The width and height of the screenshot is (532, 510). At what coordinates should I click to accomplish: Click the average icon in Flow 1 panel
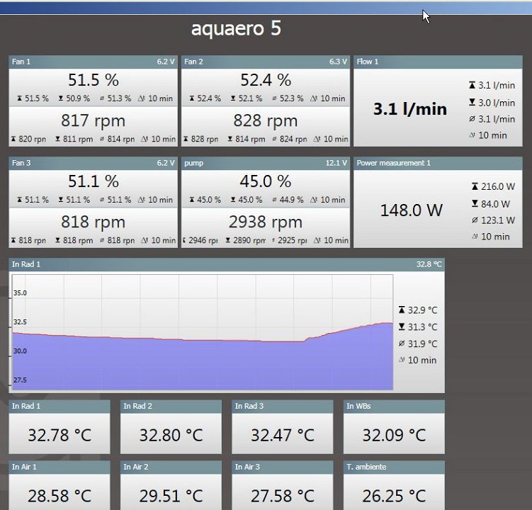pyautogui.click(x=472, y=119)
